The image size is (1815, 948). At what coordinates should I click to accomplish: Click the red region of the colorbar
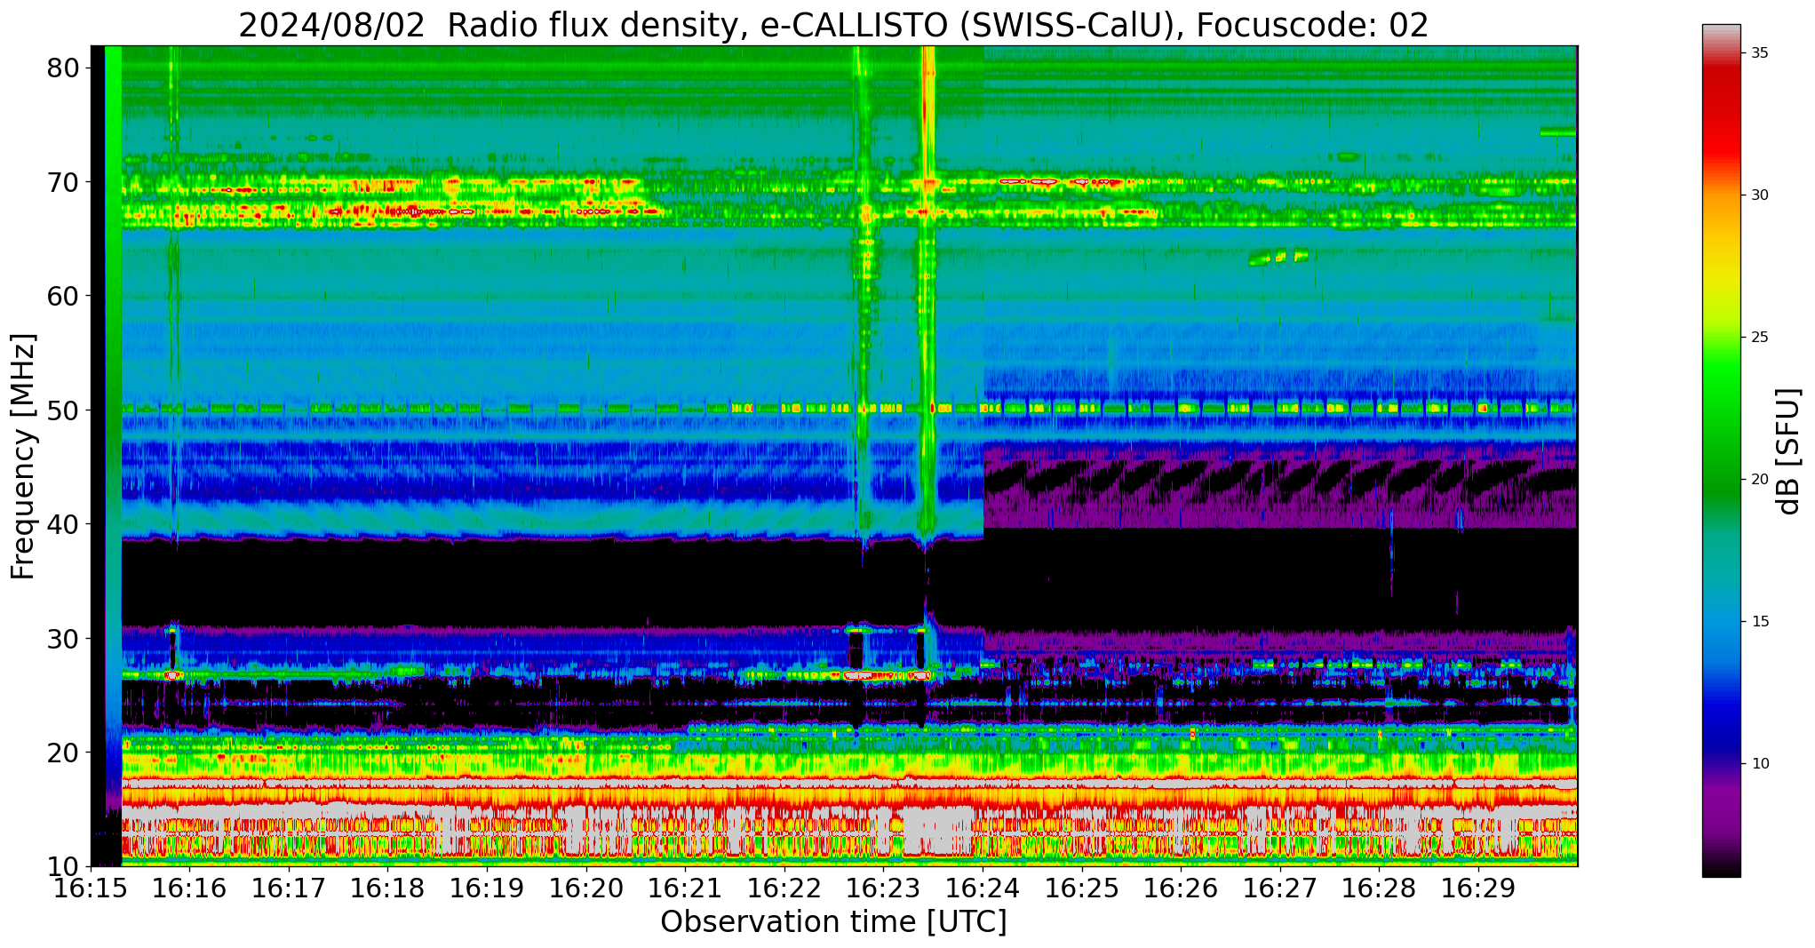1722,116
